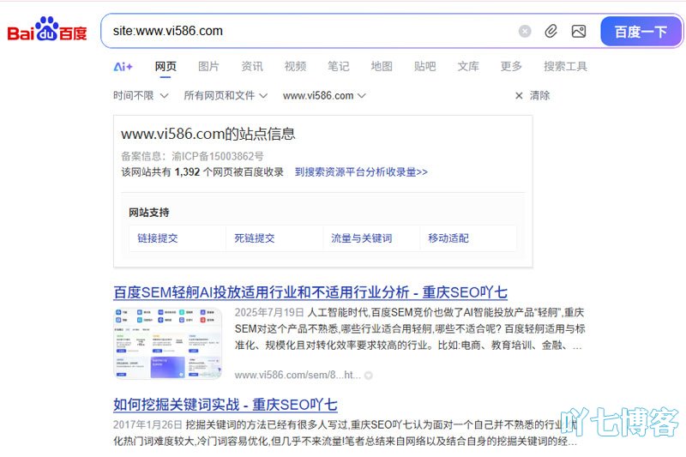This screenshot has width=686, height=457.
Task: Open image search via the picture icon
Action: (x=578, y=31)
